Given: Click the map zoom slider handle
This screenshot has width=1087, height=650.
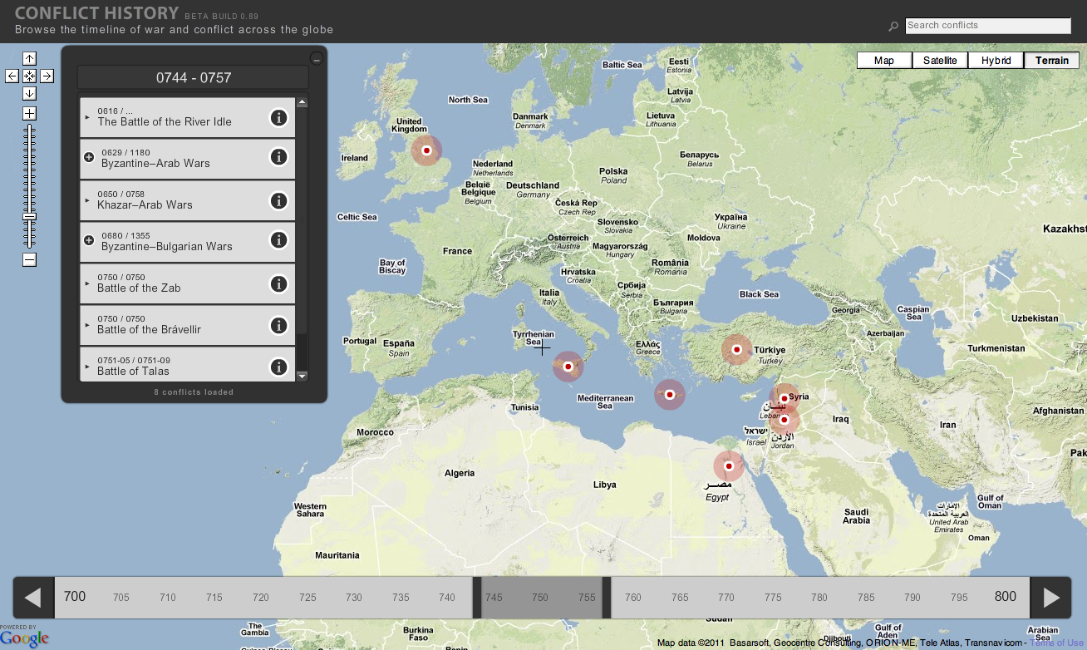Looking at the screenshot, I should point(29,216).
